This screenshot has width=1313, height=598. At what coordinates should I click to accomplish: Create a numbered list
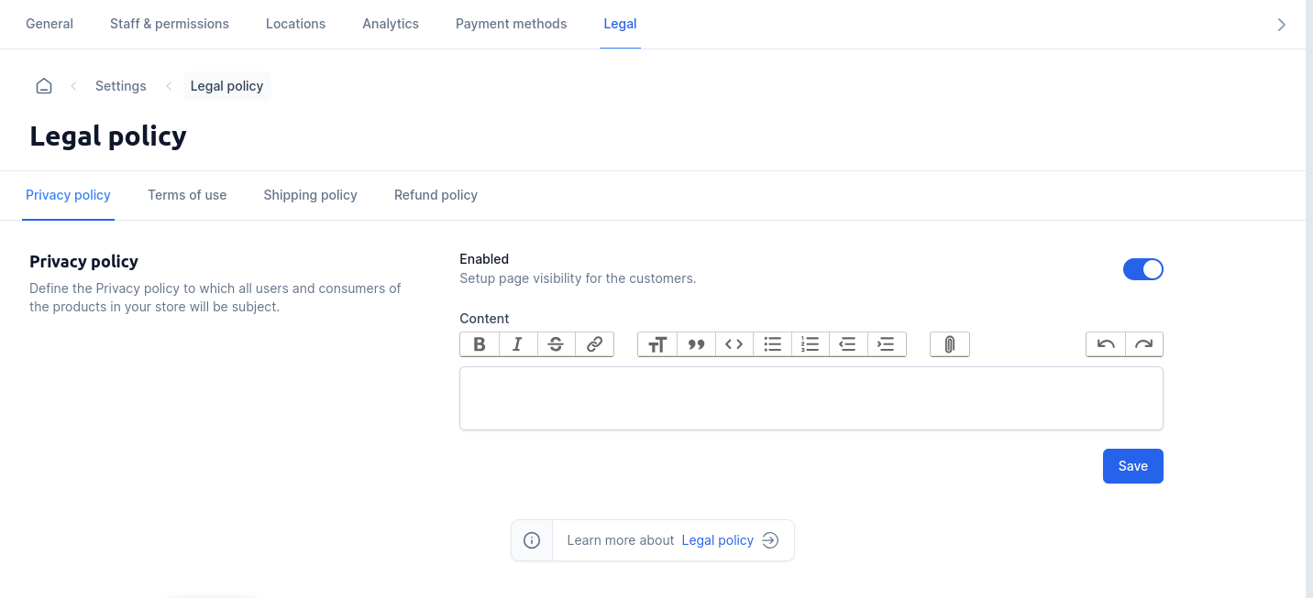[810, 344]
